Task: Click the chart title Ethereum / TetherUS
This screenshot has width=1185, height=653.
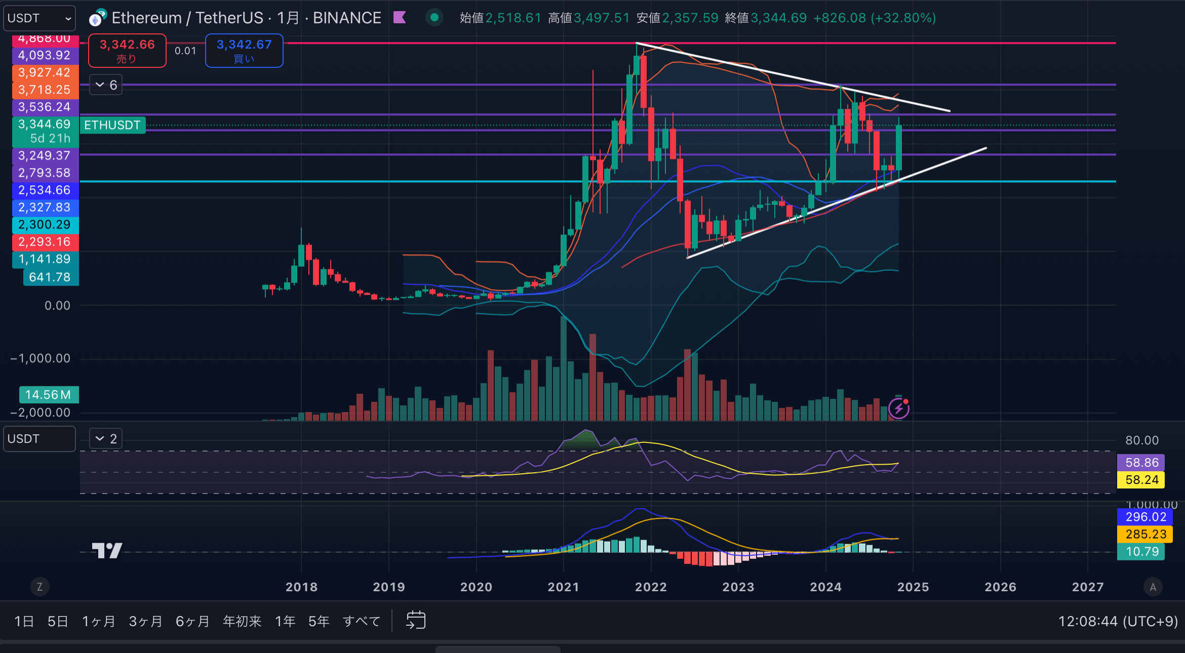Action: [x=187, y=18]
